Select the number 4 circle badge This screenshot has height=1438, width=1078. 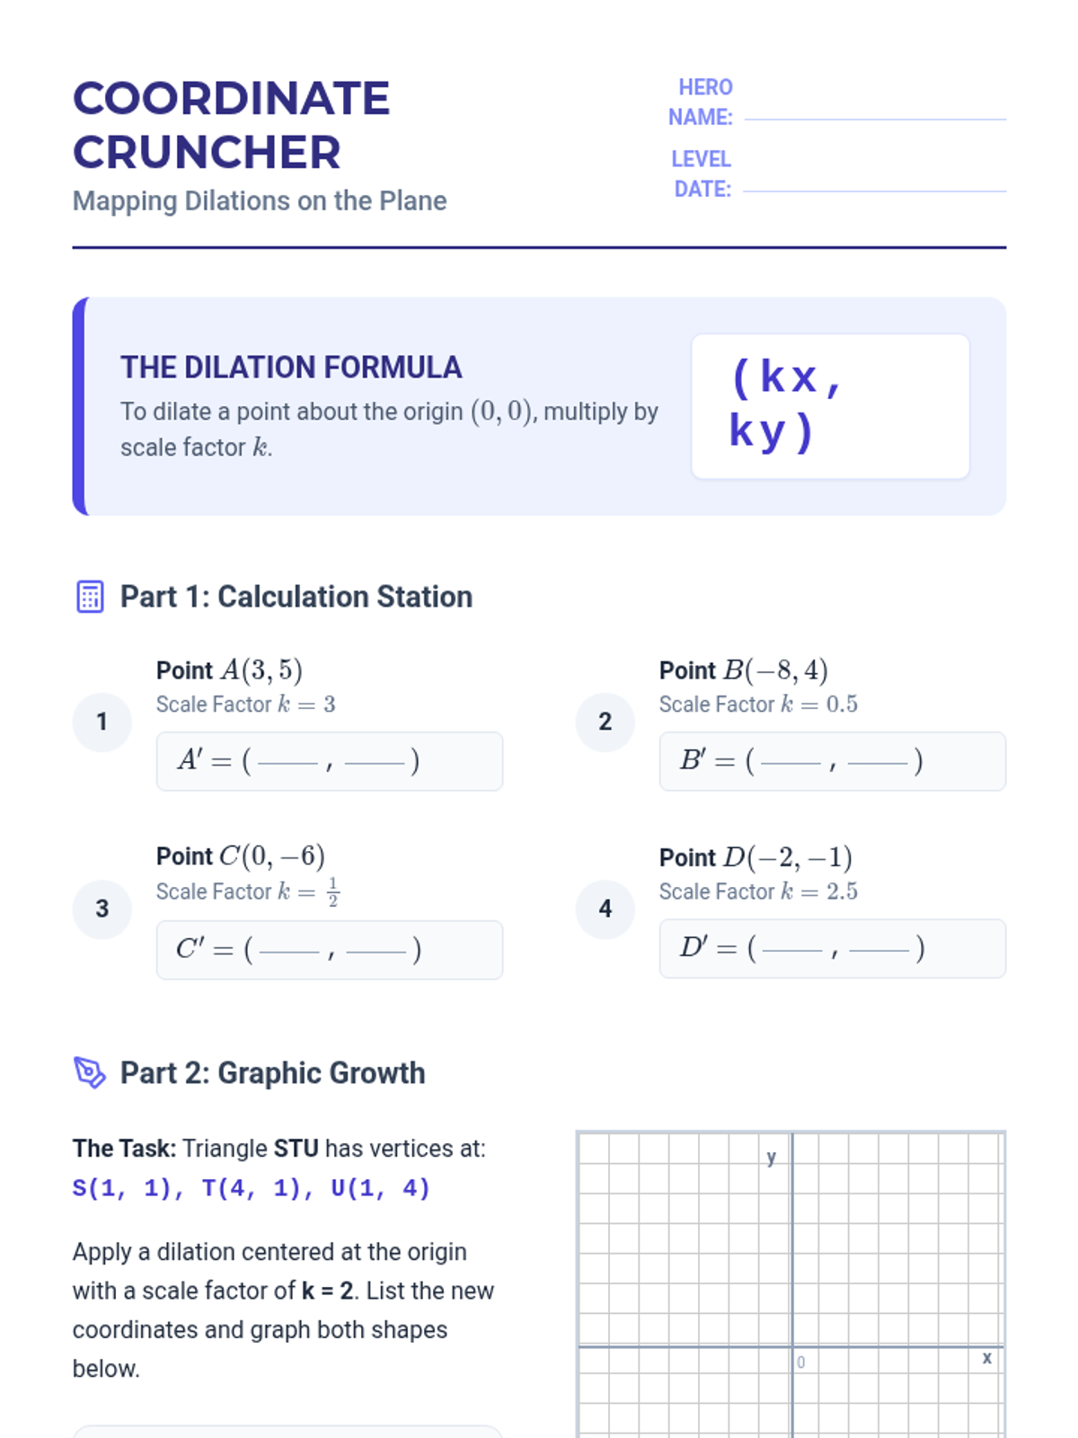coord(605,910)
